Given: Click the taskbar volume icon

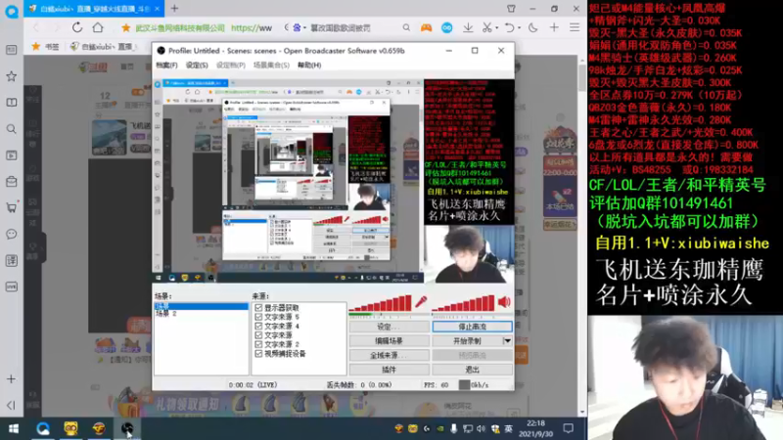Looking at the screenshot, I should pyautogui.click(x=481, y=428).
